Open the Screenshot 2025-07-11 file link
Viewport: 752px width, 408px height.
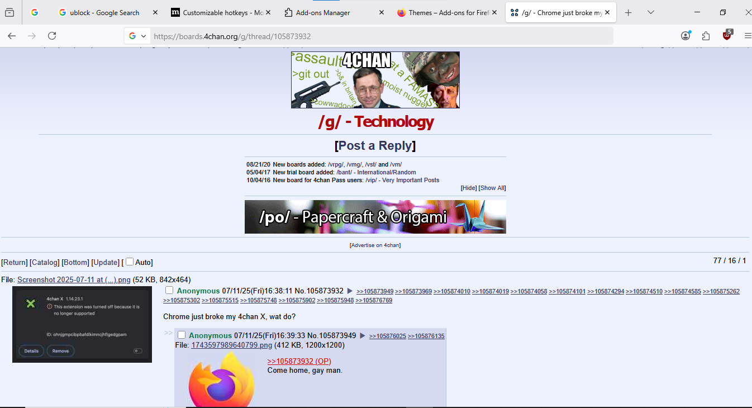point(74,279)
